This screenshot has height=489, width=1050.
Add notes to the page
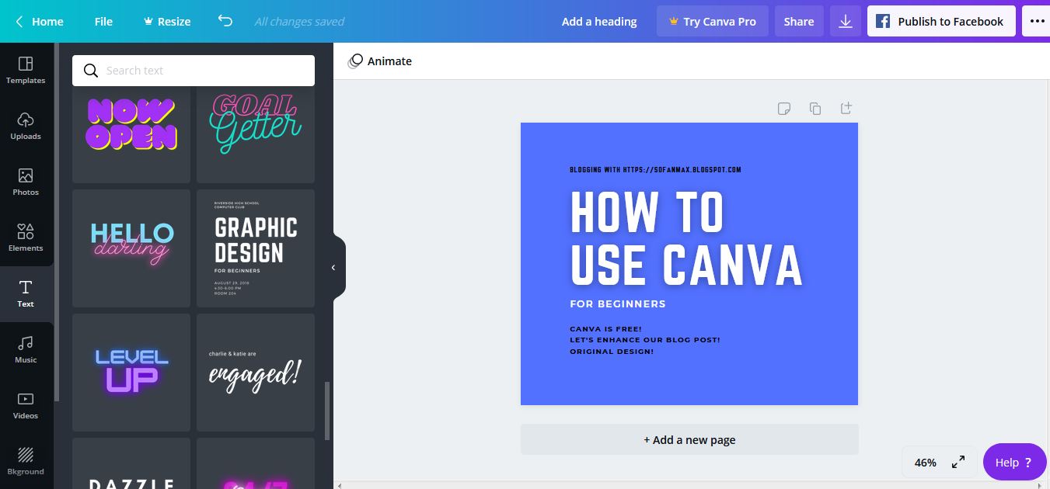[783, 109]
